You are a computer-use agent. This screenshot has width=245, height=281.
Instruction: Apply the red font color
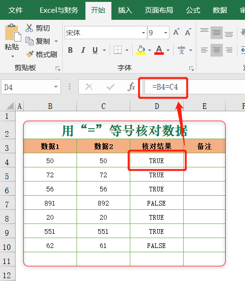[159, 50]
